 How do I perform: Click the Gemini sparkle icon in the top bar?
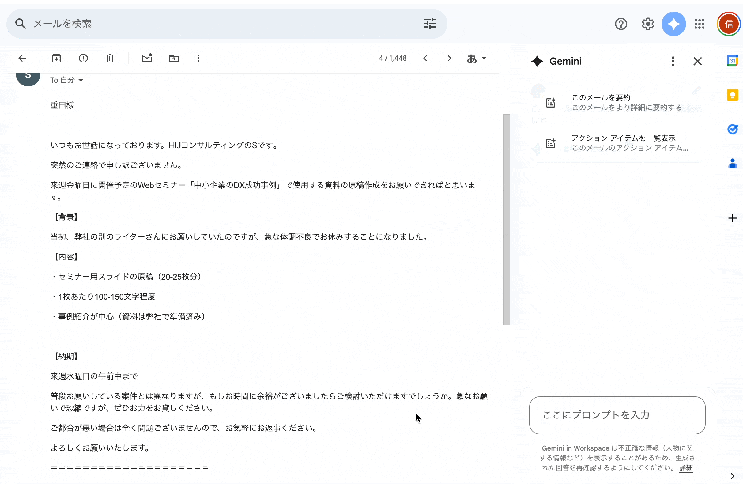click(x=674, y=24)
